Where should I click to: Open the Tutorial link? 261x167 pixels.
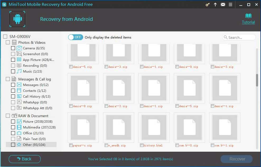pyautogui.click(x=248, y=22)
